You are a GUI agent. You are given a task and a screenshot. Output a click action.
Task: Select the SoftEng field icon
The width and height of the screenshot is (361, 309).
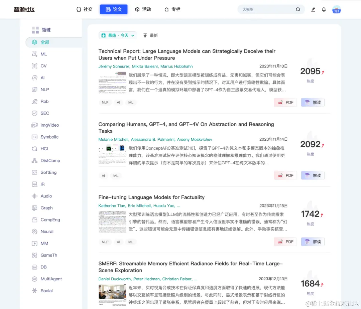pos(34,172)
